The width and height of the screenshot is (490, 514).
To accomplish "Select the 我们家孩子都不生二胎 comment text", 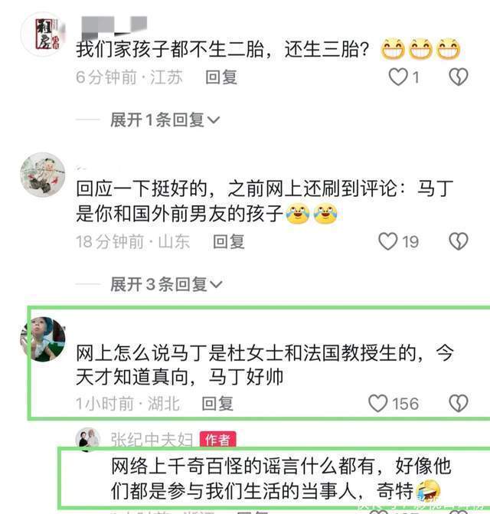I will [222, 49].
